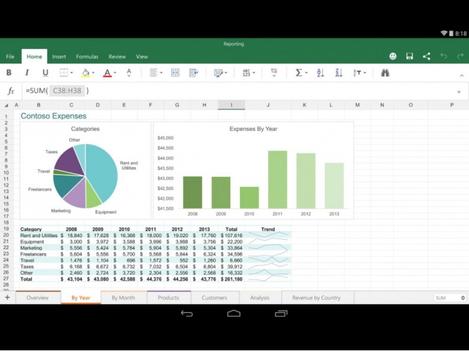Sort descending Z to A

click(x=339, y=73)
